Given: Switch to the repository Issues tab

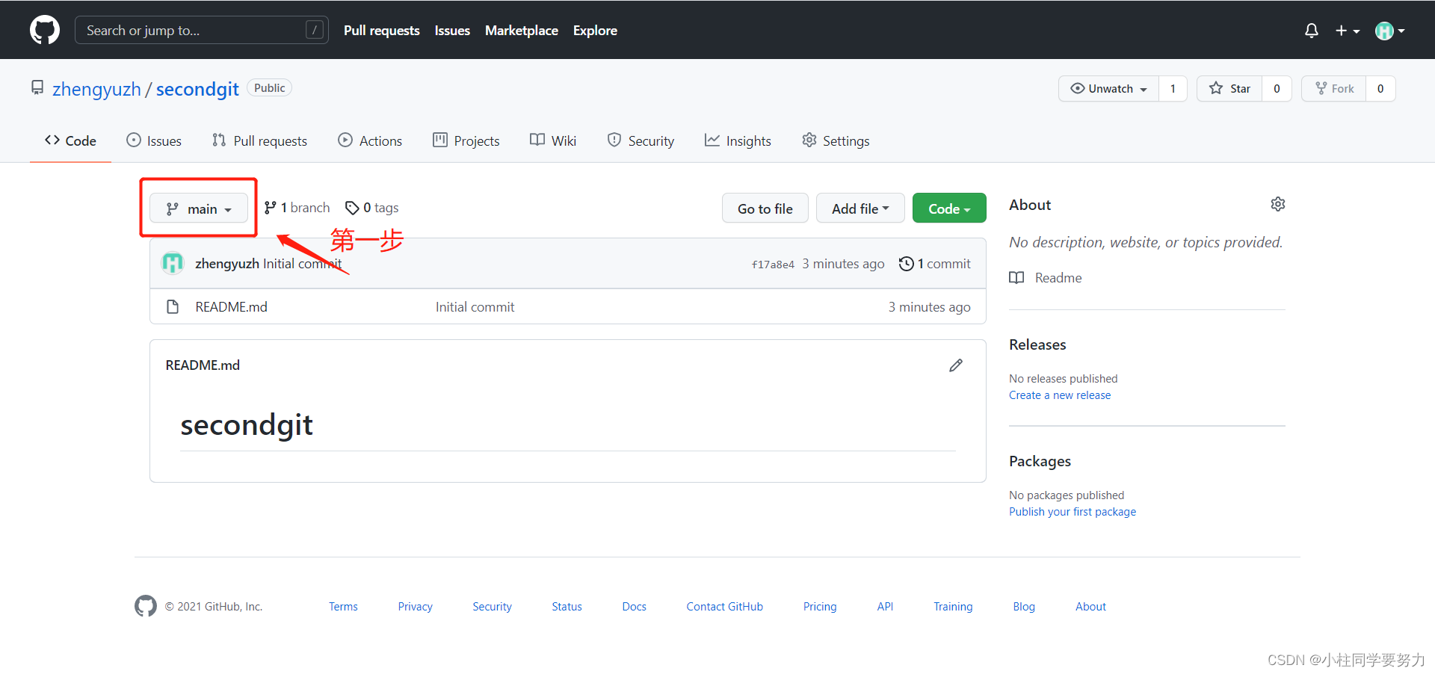Looking at the screenshot, I should pos(154,140).
